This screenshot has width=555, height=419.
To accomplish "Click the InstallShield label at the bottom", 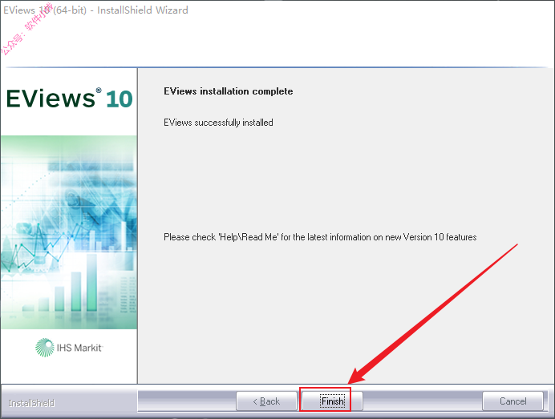I will (x=31, y=403).
